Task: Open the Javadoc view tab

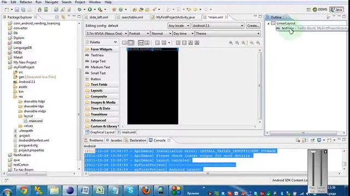Action: tap(114, 140)
